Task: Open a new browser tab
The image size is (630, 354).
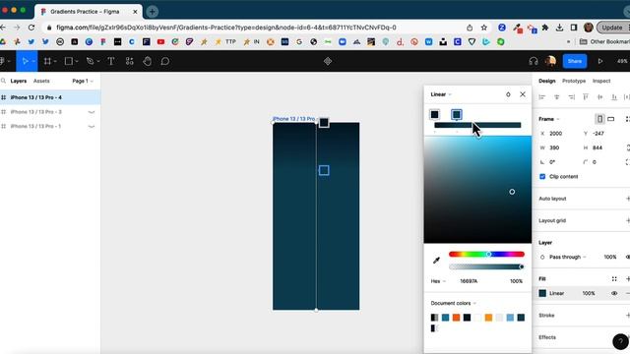Action: click(x=152, y=12)
